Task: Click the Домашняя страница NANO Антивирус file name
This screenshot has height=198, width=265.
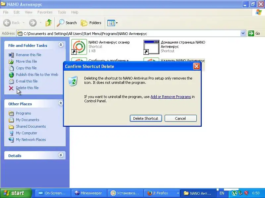Action: [183, 44]
